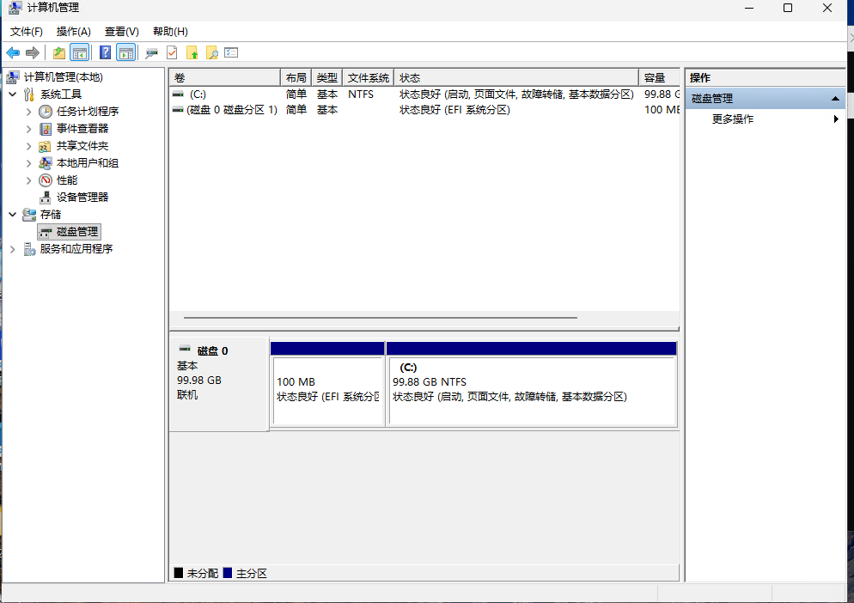Image resolution: width=854 pixels, height=603 pixels.
Task: Click the Up One Level folder icon
Action: pyautogui.click(x=58, y=52)
